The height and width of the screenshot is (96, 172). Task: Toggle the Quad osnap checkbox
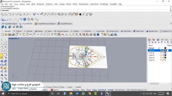[x=47, y=87]
